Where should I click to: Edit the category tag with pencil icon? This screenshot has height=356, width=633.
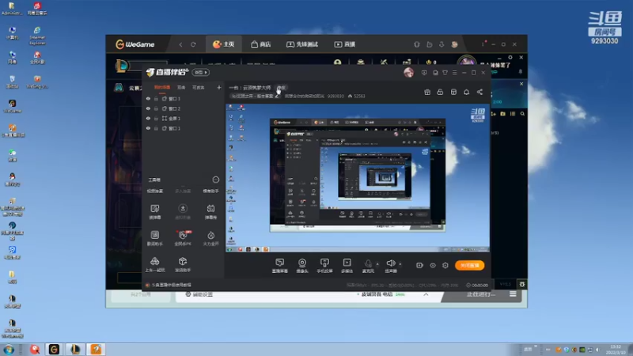(276, 96)
